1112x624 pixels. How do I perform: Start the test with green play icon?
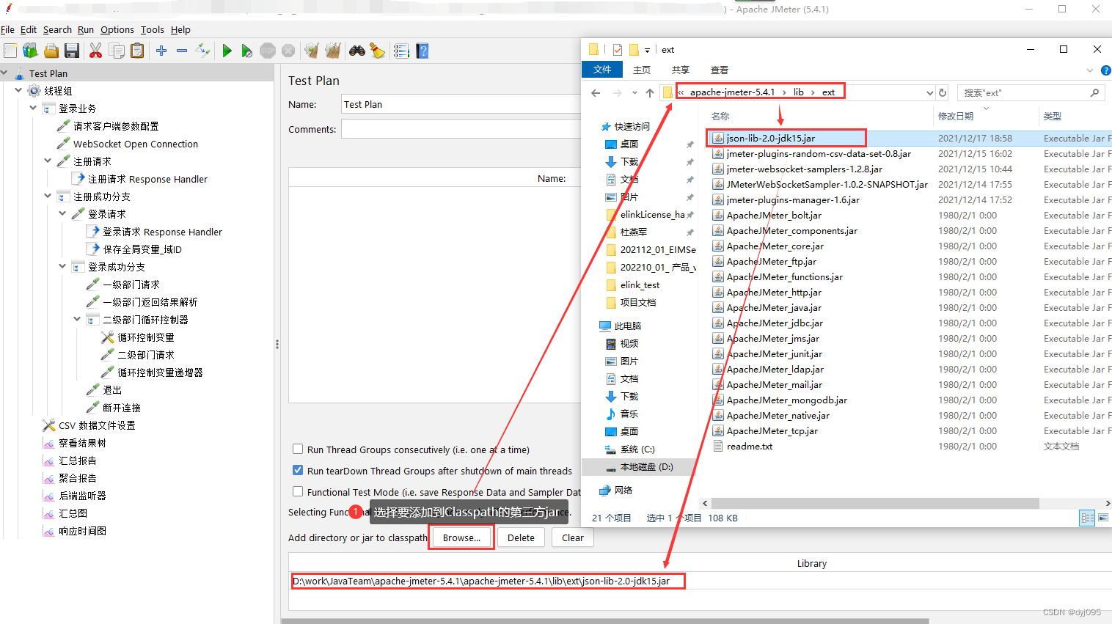point(227,51)
